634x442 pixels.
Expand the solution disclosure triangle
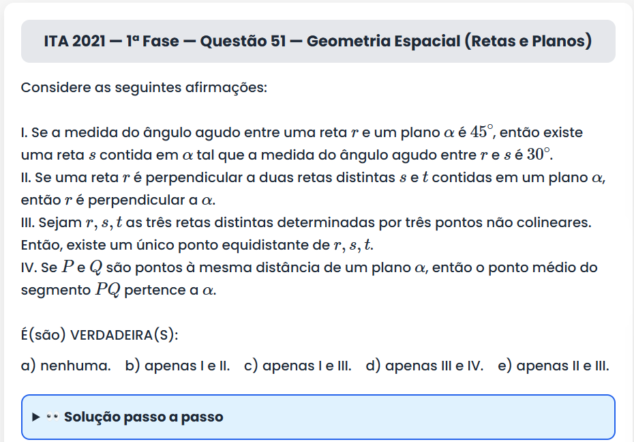coord(36,417)
